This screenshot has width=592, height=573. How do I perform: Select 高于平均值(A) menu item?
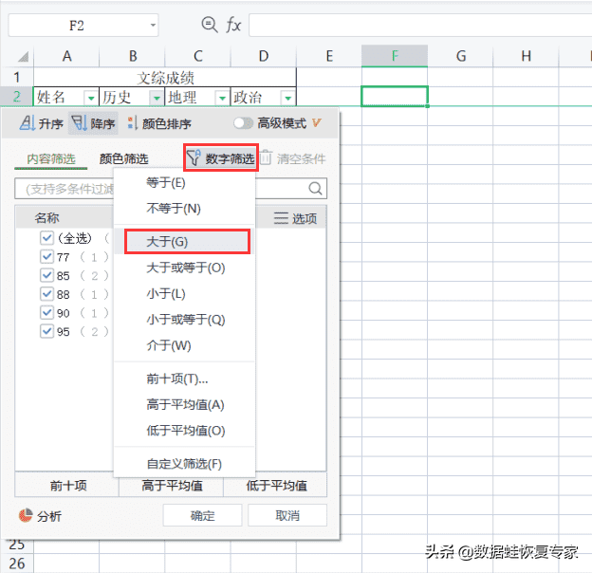click(x=184, y=405)
